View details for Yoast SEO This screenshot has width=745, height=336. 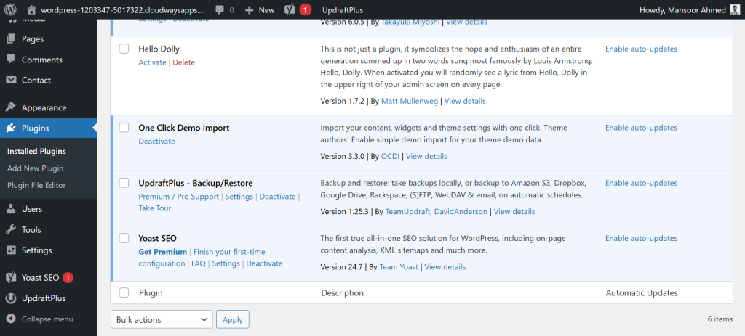pos(445,267)
